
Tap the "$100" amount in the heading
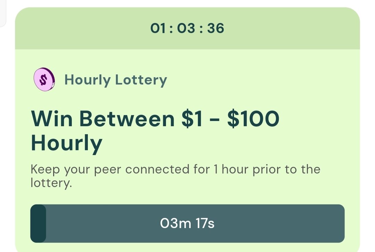point(253,119)
